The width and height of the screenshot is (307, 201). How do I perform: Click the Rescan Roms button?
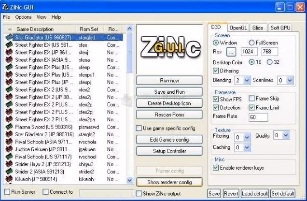[x=169, y=115]
